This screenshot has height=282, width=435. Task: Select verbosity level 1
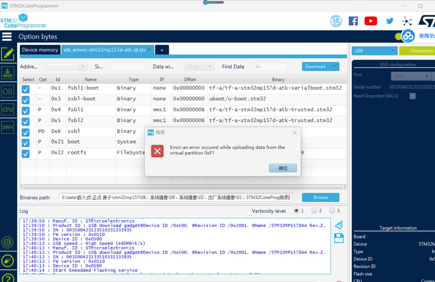coord(296,210)
